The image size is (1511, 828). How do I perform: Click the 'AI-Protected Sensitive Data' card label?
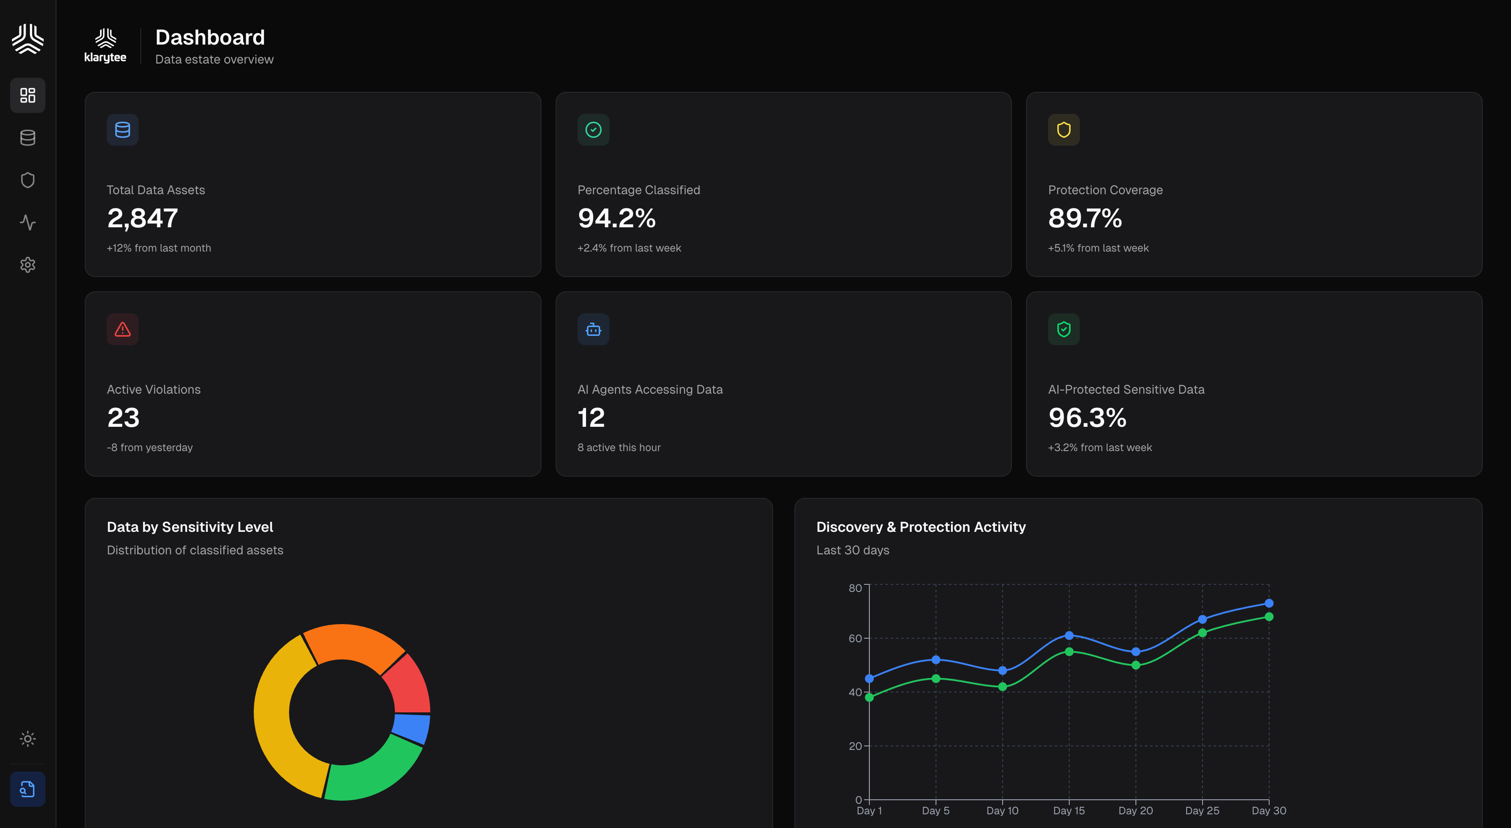click(x=1126, y=390)
